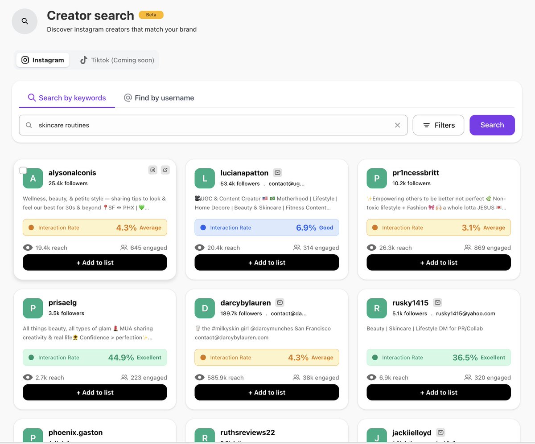Clear the search field with the X icon

397,125
